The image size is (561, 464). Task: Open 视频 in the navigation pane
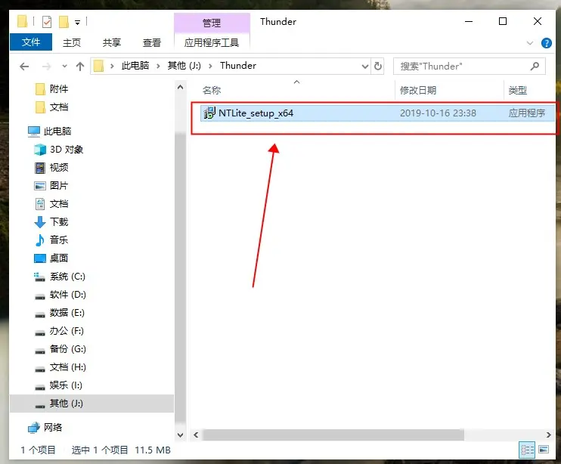[51, 168]
